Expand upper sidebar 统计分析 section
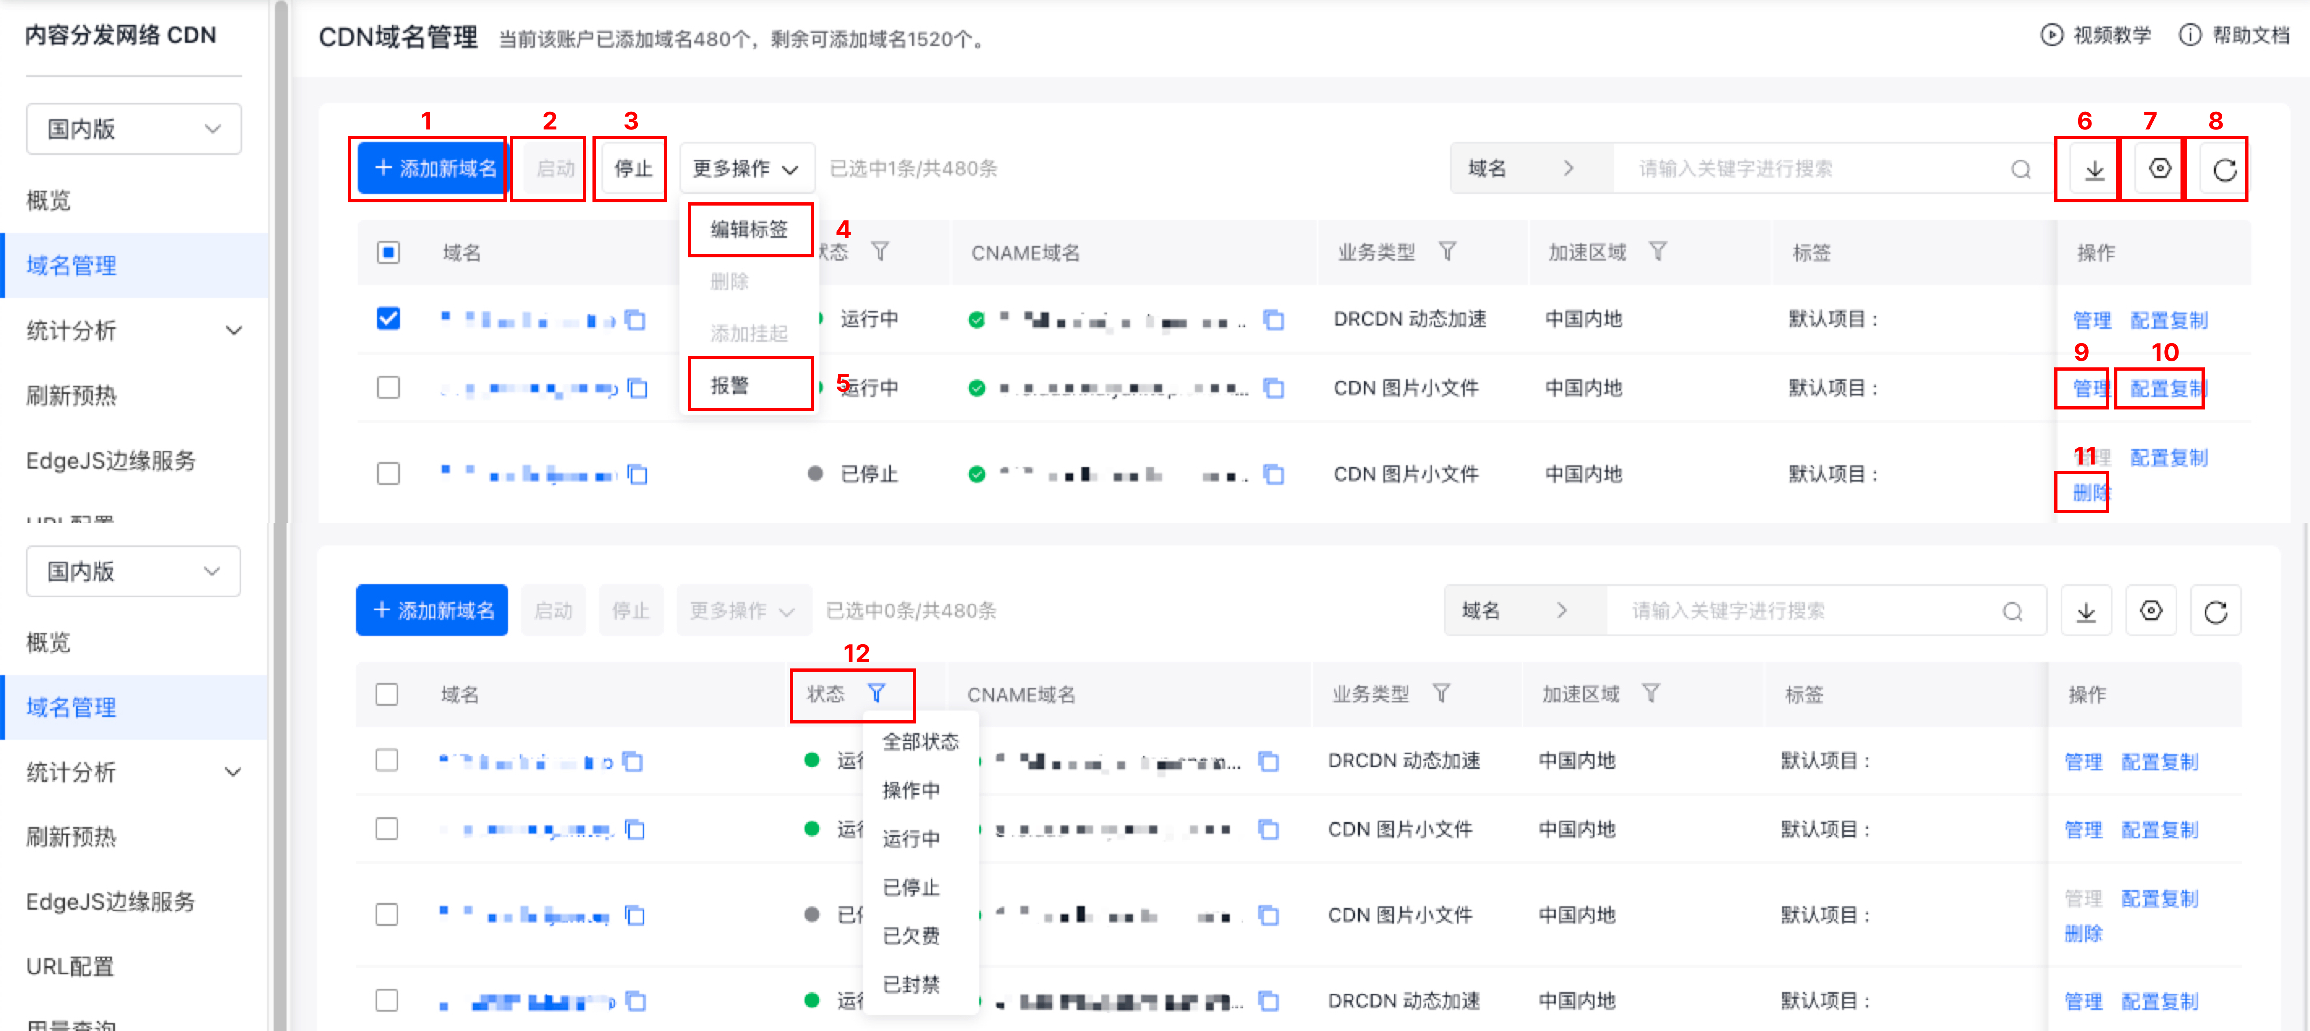The height and width of the screenshot is (1031, 2310). coord(134,331)
